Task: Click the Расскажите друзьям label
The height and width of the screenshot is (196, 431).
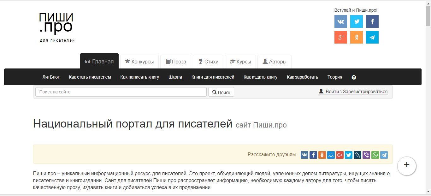Action: click(x=272, y=155)
